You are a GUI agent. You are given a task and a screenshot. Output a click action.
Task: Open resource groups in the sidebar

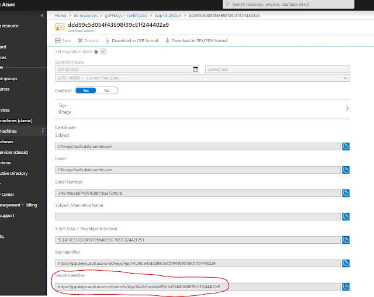9,78
